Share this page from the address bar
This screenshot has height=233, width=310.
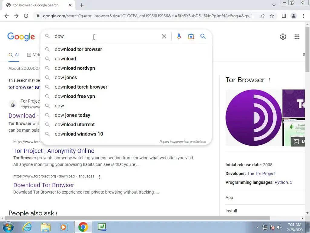262,16
